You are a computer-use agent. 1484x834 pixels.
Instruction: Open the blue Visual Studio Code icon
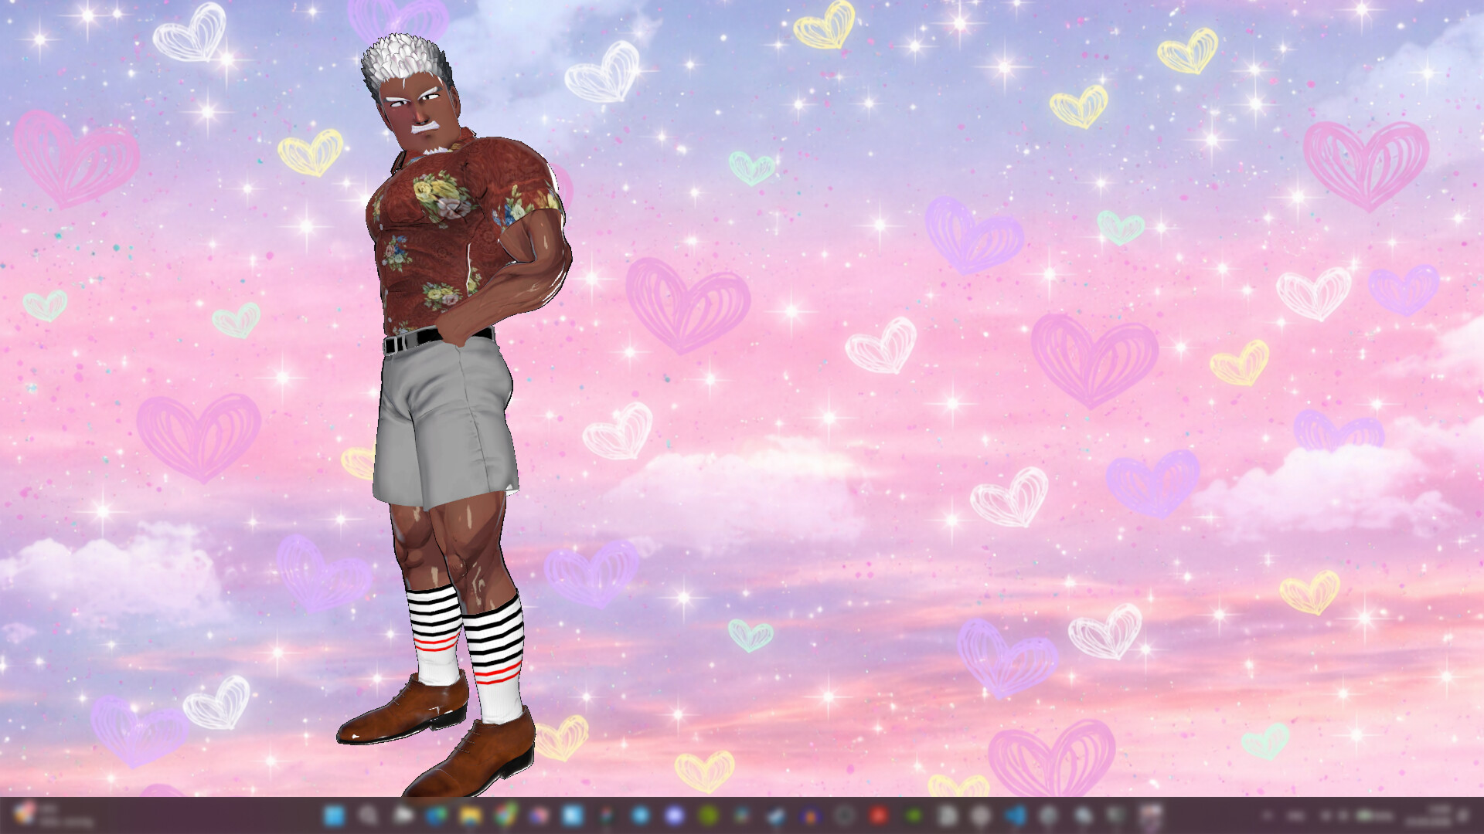coord(1016,815)
